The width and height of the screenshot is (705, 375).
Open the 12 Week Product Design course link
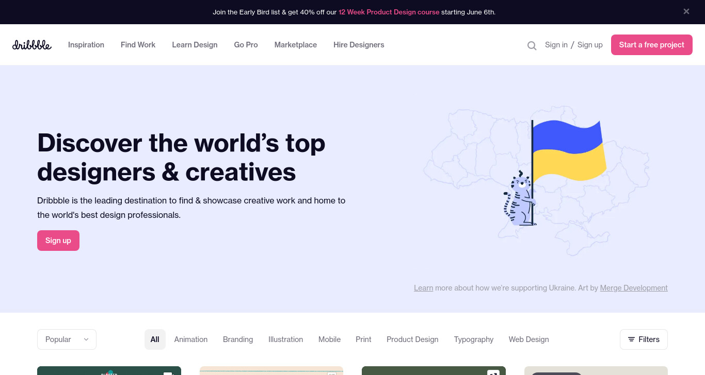click(389, 12)
